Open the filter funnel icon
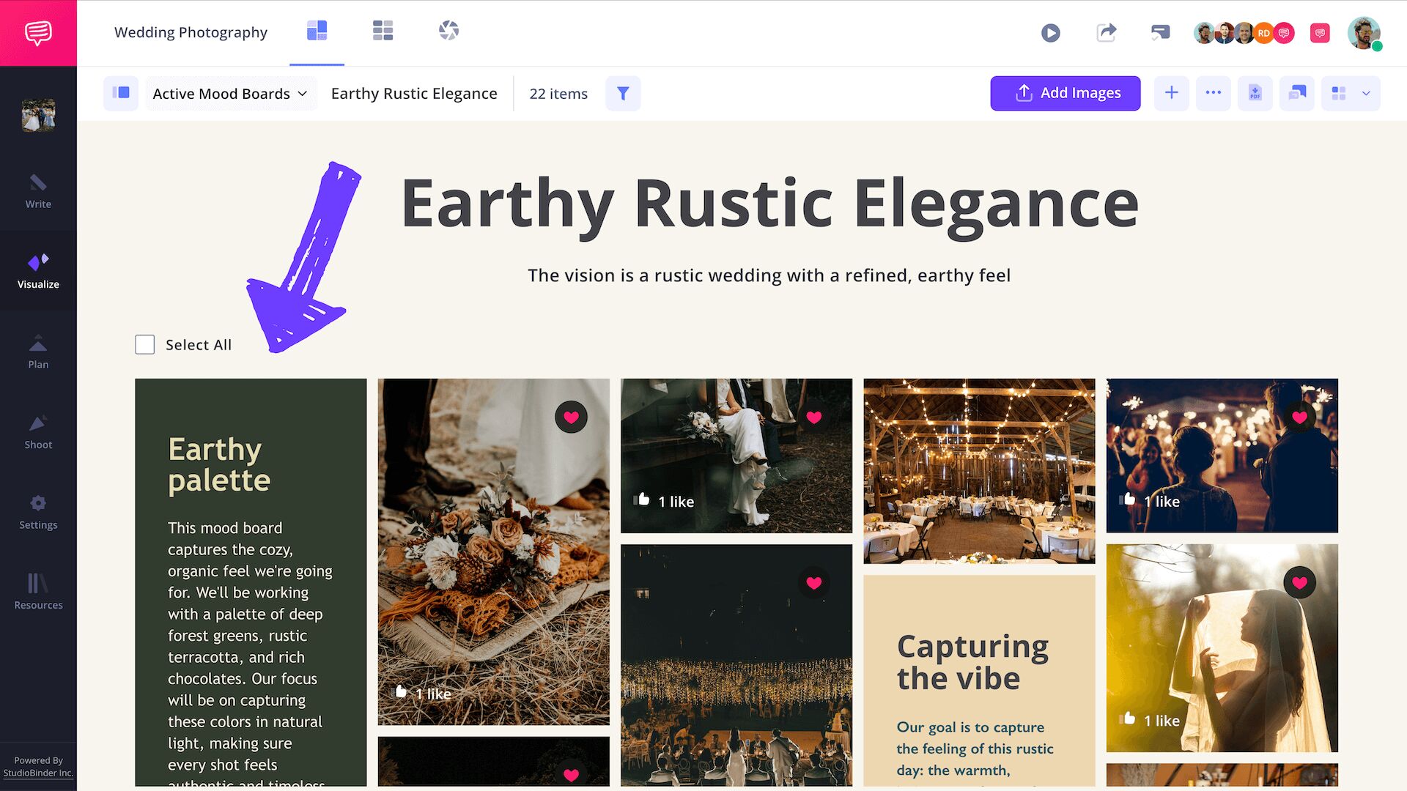Viewport: 1407px width, 791px height. pyautogui.click(x=623, y=94)
